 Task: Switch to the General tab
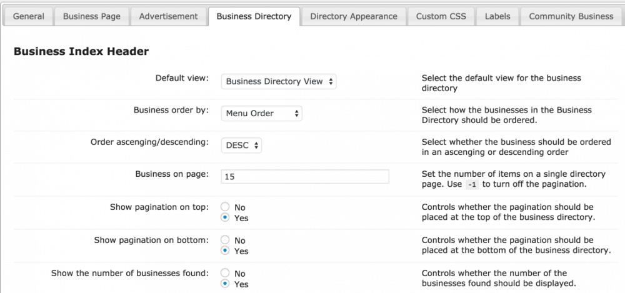coord(28,16)
